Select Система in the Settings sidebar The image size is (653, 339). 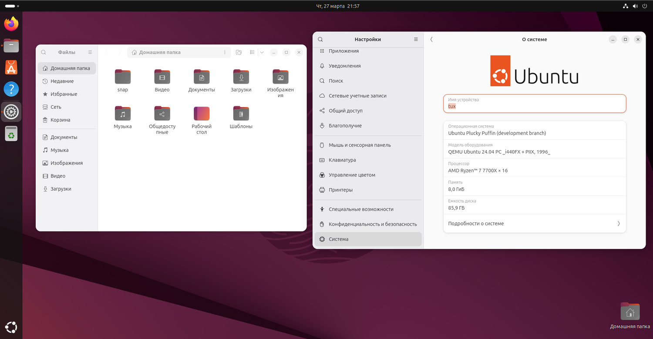368,239
